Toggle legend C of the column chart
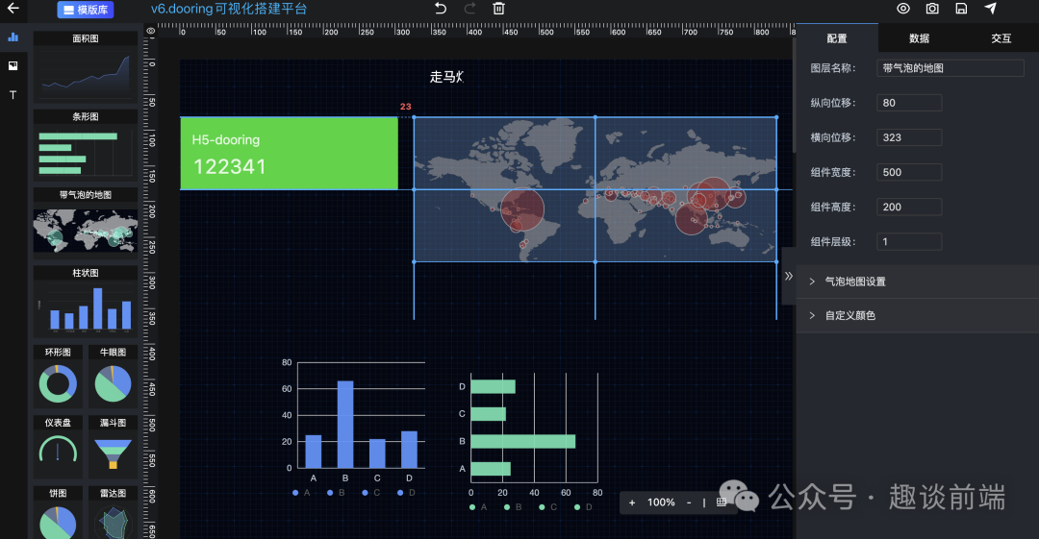1039x539 pixels. [371, 493]
